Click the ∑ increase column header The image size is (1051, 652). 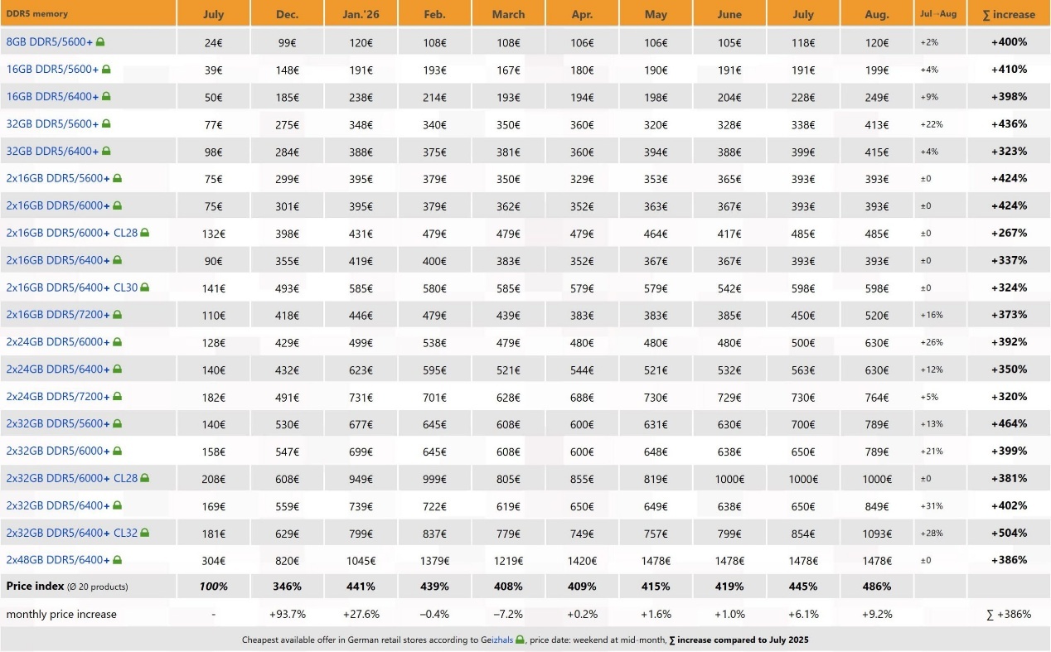(x=1009, y=14)
